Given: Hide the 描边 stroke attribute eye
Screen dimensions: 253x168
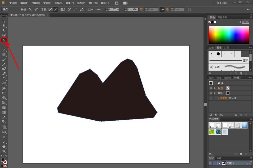Looking at the screenshot, I should (x=211, y=88).
